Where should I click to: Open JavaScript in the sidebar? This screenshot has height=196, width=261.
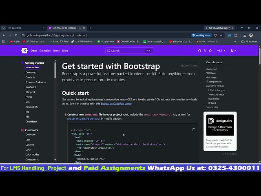pyautogui.click(x=31, y=87)
